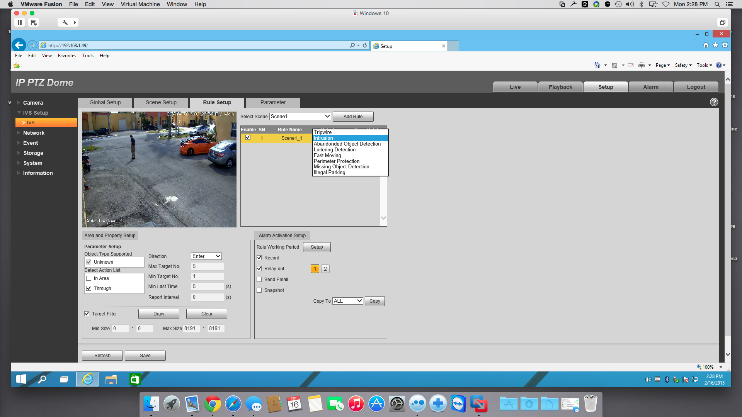Click the Windows taskbar search icon

(42, 379)
